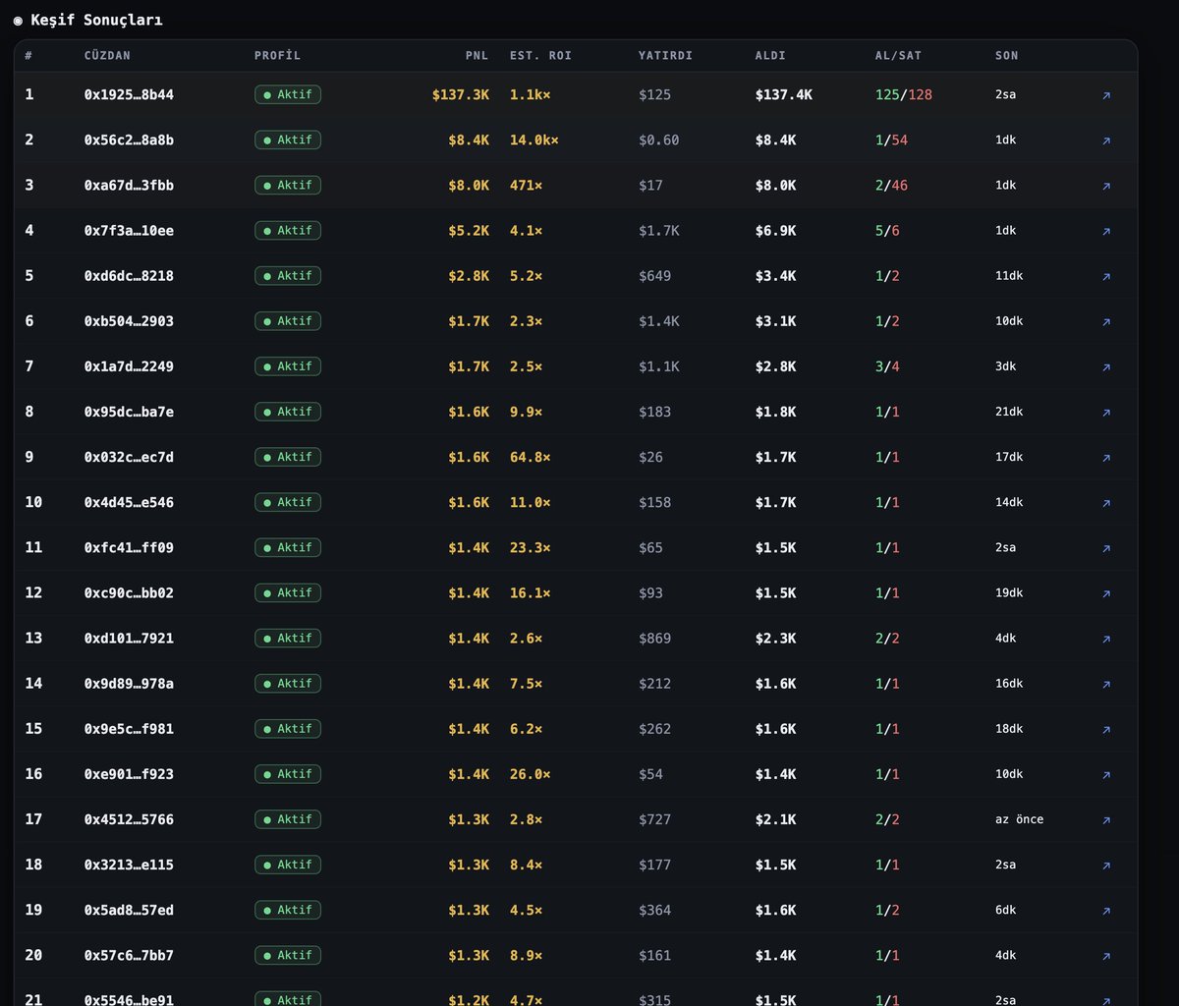Open external link arrow for wallet 0x1925…8b44

click(1106, 95)
